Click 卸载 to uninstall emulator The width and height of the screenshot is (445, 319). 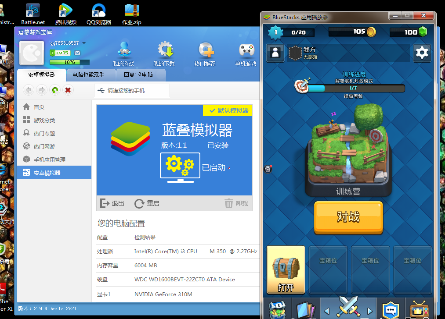(x=236, y=203)
